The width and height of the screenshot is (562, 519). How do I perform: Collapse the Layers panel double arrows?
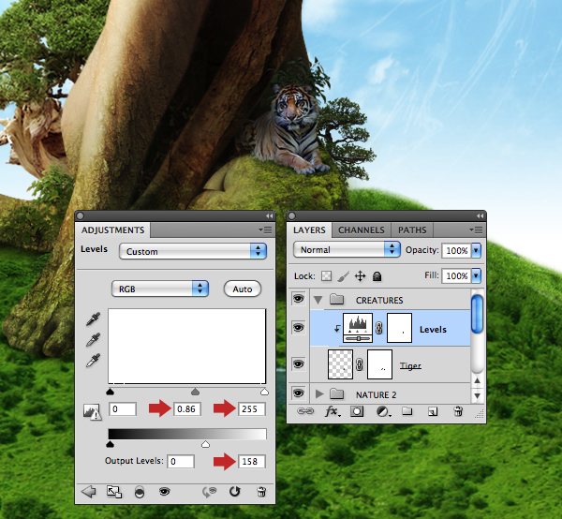480,215
